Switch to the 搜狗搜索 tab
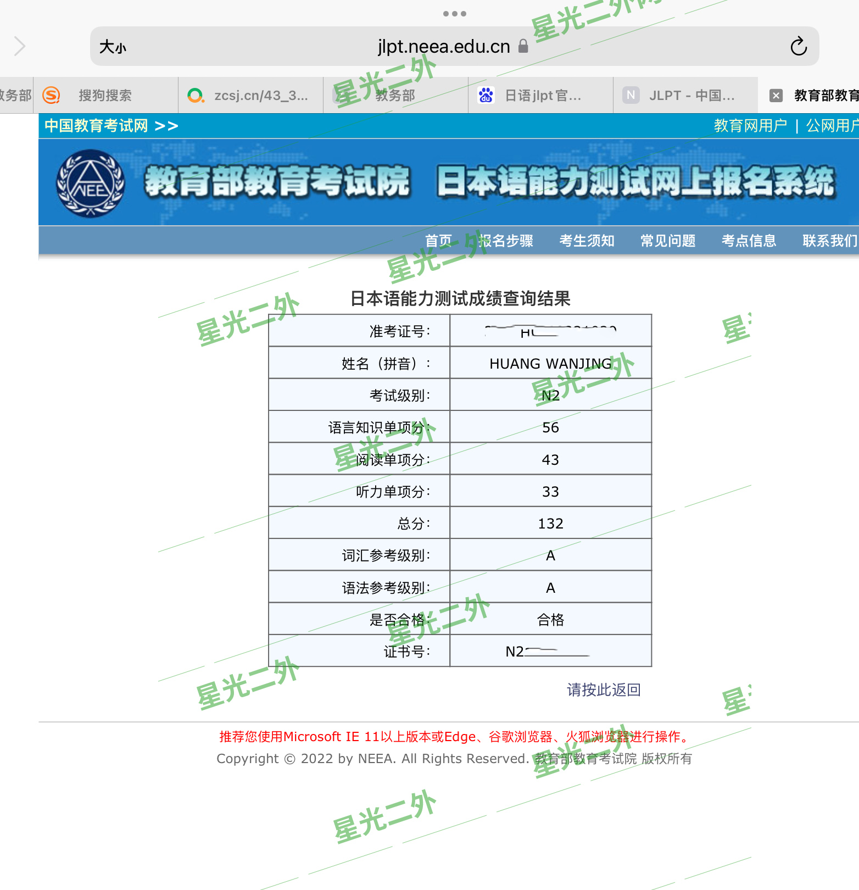The height and width of the screenshot is (890, 859). point(105,96)
